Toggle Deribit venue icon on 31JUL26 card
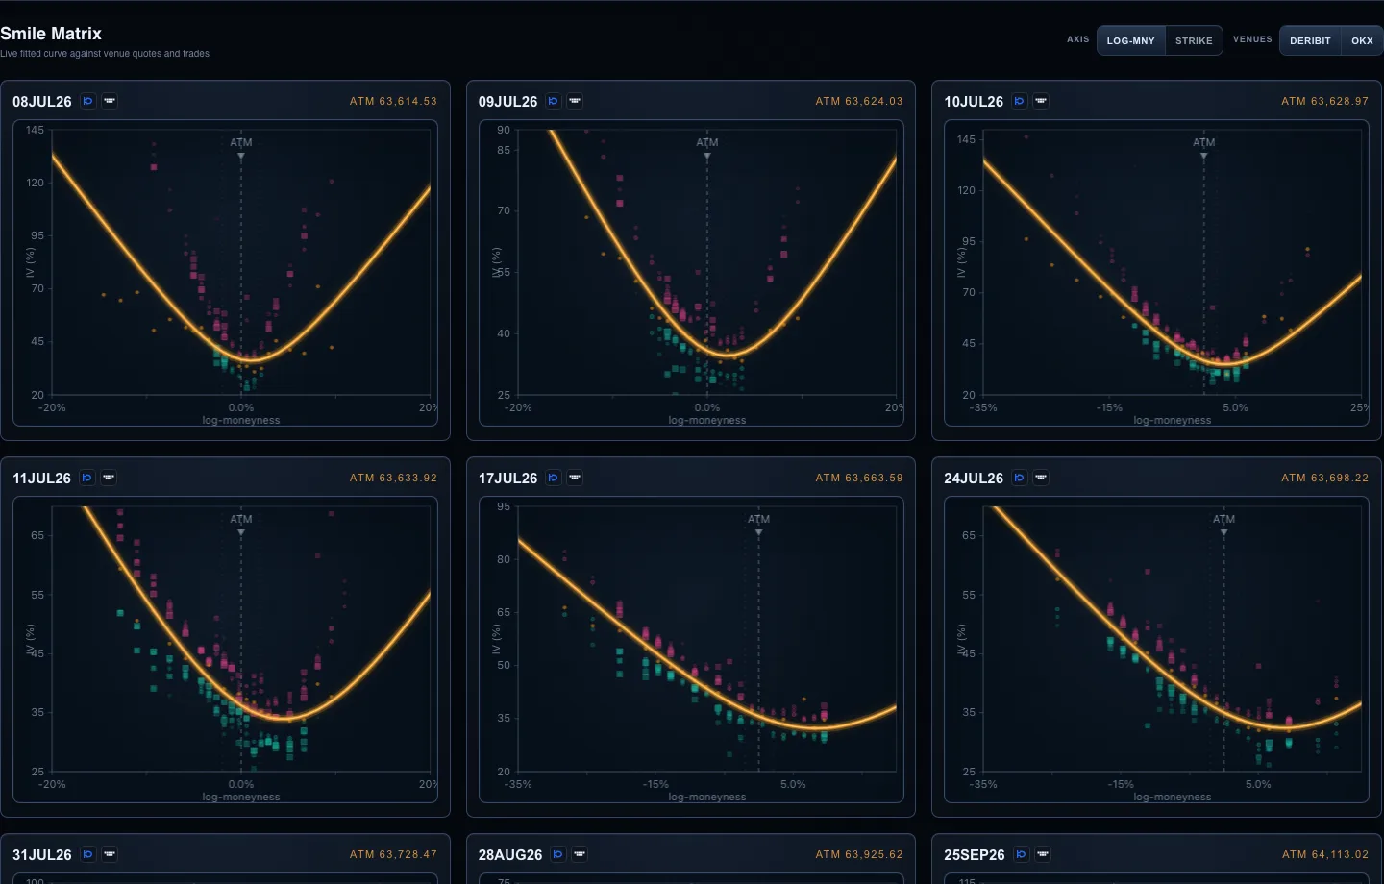1384x884 pixels. point(88,854)
